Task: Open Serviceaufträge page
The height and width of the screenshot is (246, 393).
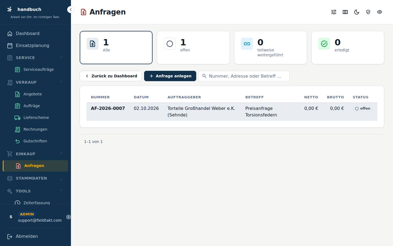Action: 35,69
